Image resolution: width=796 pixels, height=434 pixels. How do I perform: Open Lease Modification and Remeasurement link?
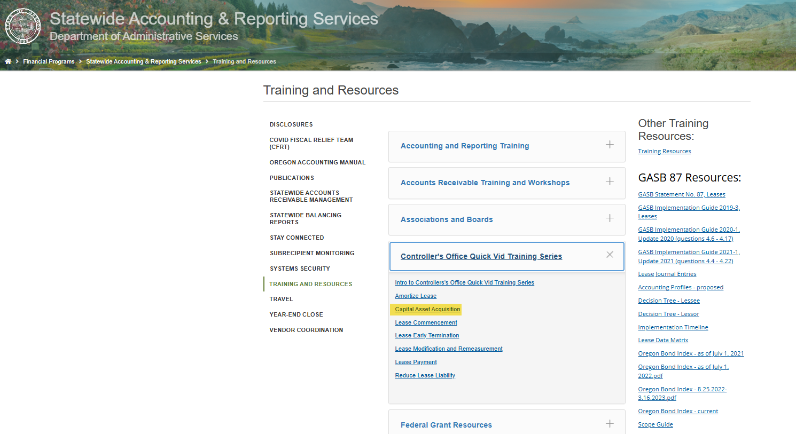tap(449, 349)
